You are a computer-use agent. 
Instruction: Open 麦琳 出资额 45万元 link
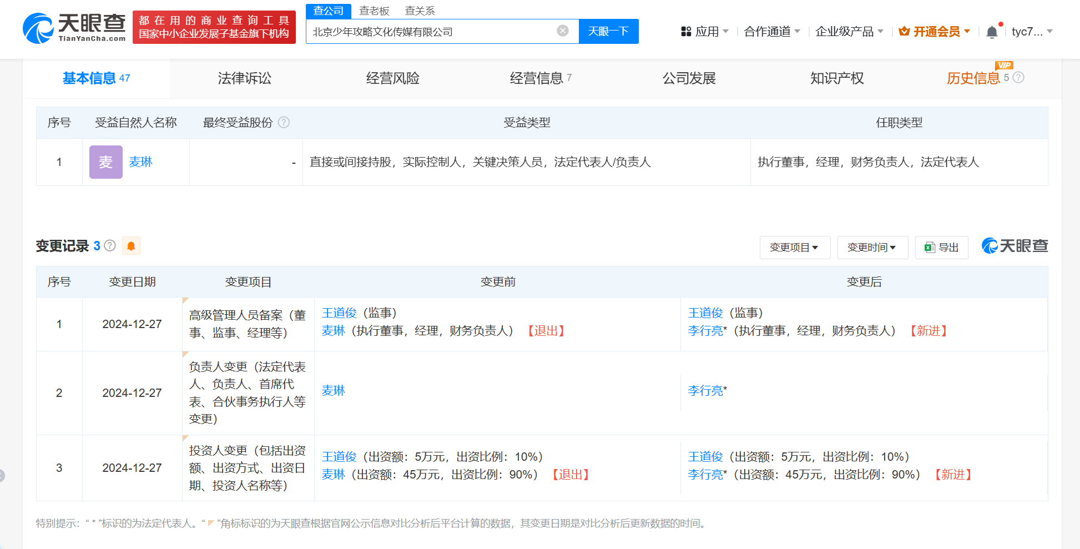click(x=334, y=475)
